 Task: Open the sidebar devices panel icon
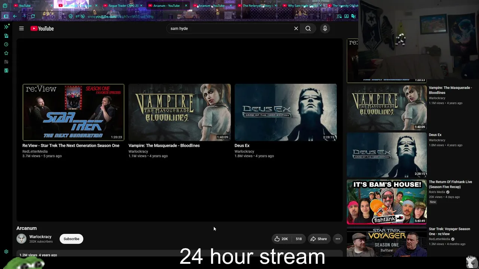(x=6, y=36)
